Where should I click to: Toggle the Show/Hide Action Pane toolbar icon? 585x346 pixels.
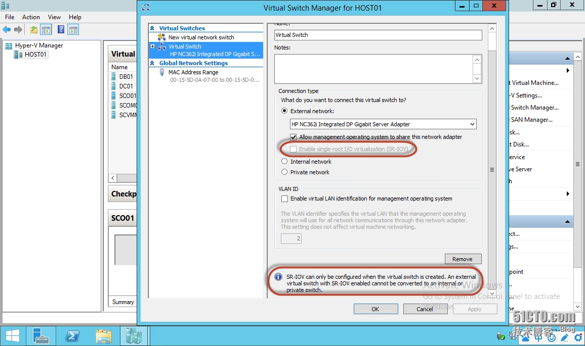(x=73, y=30)
